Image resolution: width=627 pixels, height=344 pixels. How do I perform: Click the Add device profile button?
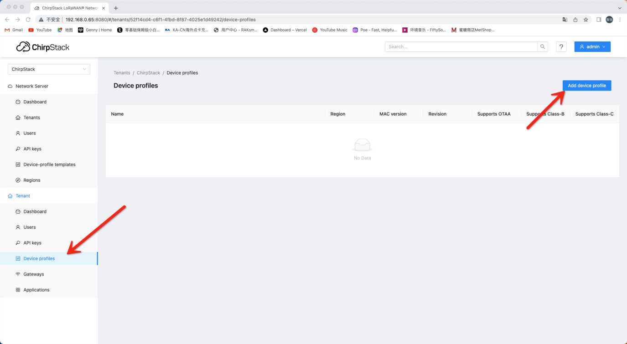[586, 86]
